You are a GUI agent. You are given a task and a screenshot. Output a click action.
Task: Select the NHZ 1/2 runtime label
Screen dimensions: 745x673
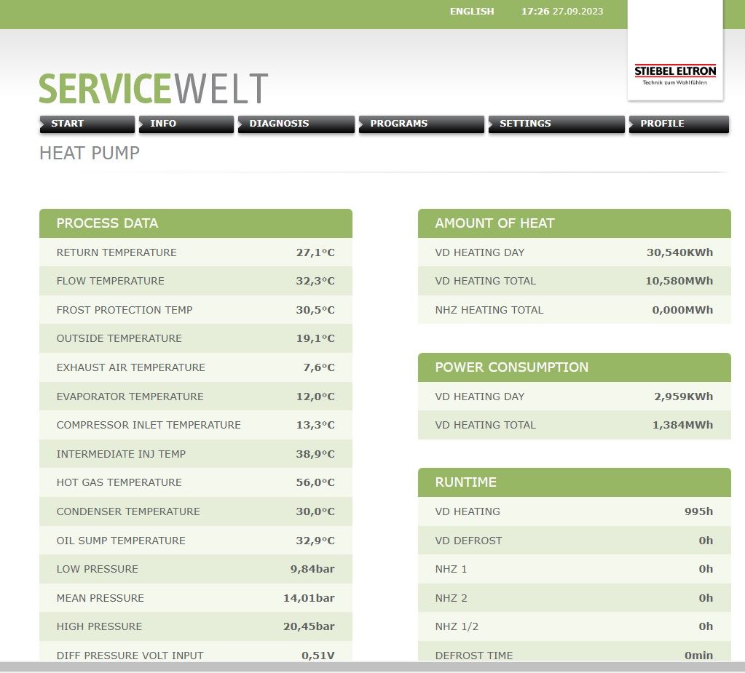pos(457,626)
